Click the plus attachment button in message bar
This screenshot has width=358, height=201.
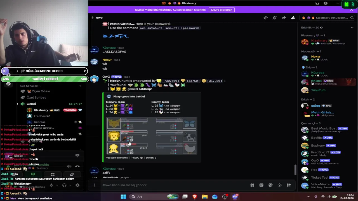tap(94, 185)
